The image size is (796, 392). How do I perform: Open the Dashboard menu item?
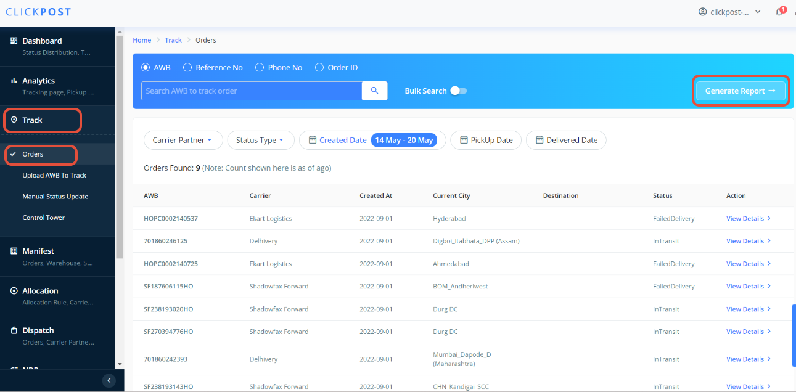click(x=57, y=46)
